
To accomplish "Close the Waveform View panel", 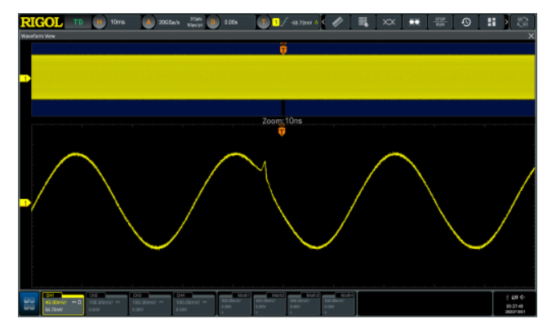I will [531, 36].
